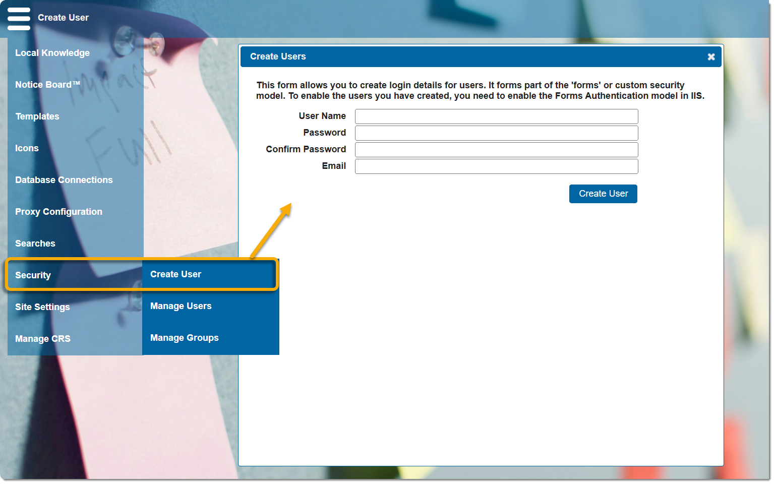
Task: Select the Confirm Password field
Action: (496, 150)
